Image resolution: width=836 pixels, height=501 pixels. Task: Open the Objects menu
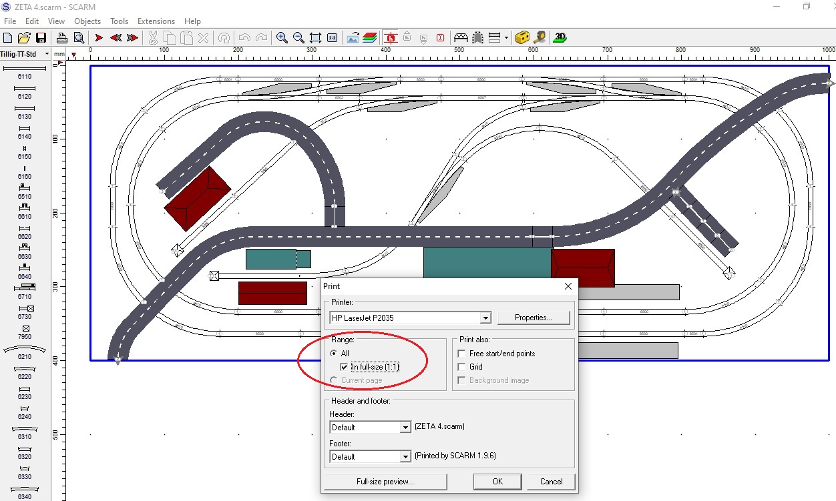pos(87,21)
